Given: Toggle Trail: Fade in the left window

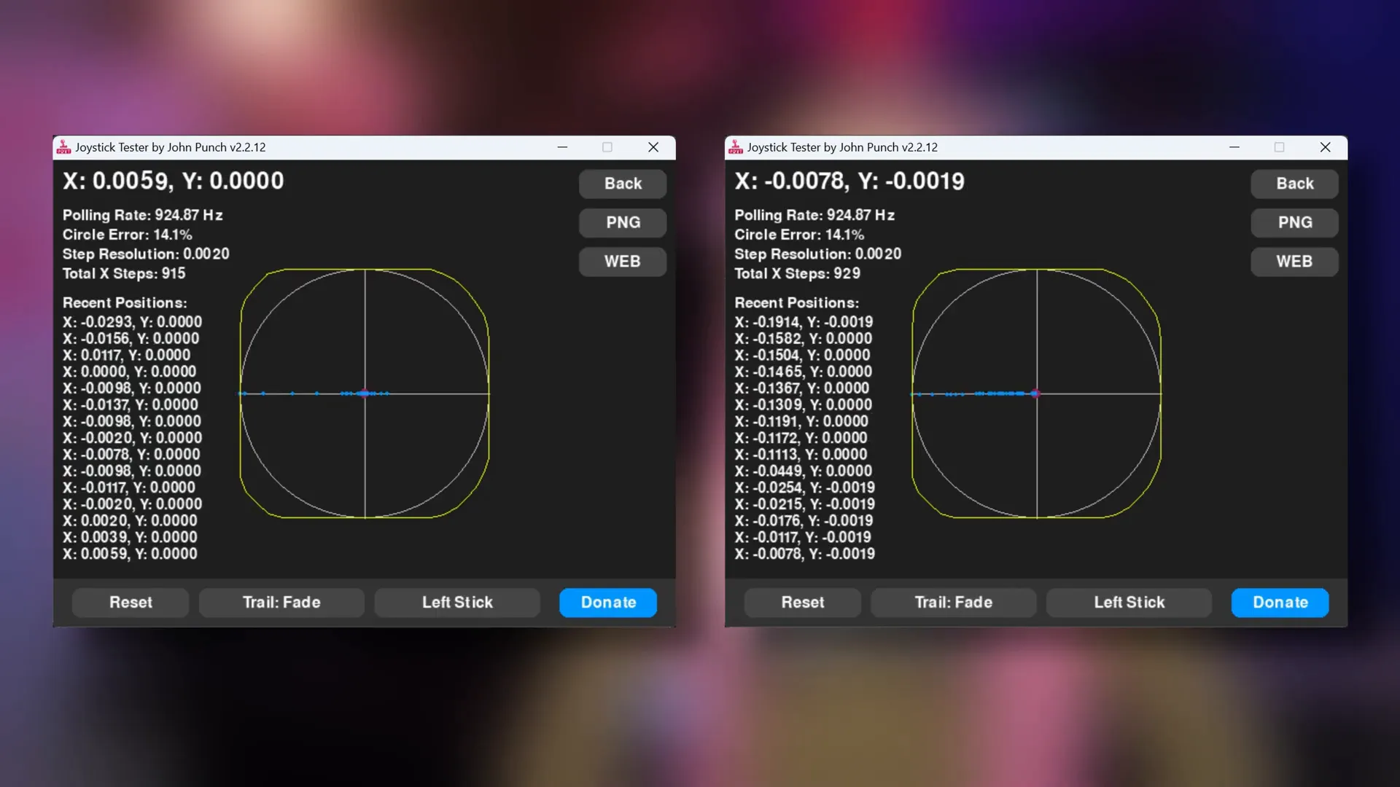Looking at the screenshot, I should point(281,603).
